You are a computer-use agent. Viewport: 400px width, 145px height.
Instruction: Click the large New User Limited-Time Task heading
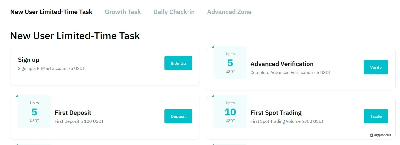coord(75,36)
